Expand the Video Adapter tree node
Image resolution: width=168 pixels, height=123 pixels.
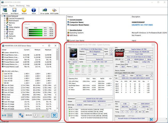(x=5, y=27)
